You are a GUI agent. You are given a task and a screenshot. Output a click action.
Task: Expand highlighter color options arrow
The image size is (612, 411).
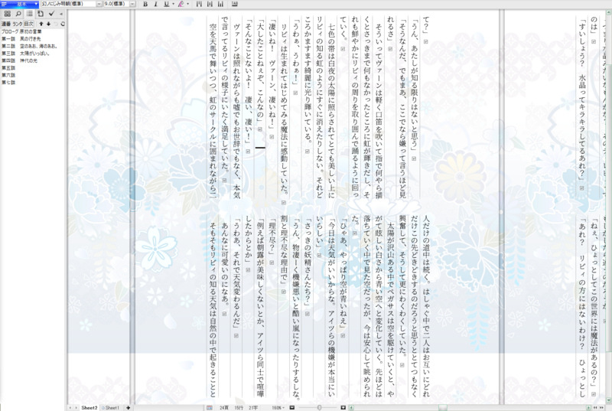click(x=187, y=4)
